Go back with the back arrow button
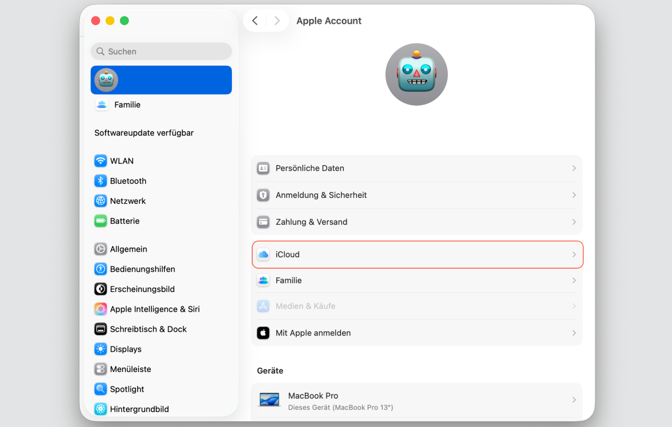Screen dimensions: 672x427 coord(255,21)
